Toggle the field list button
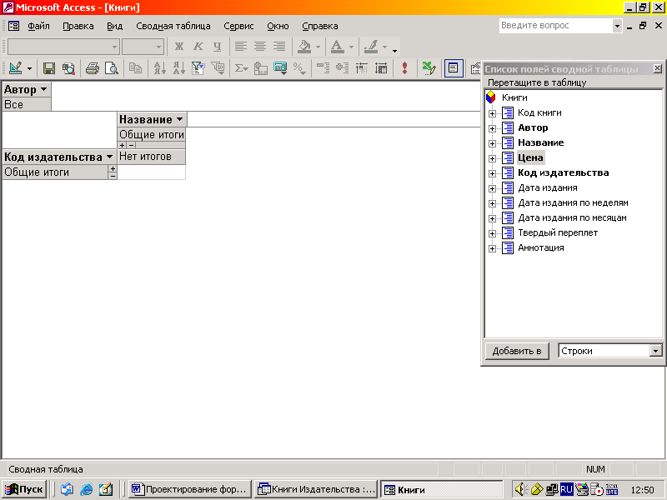 [x=453, y=68]
